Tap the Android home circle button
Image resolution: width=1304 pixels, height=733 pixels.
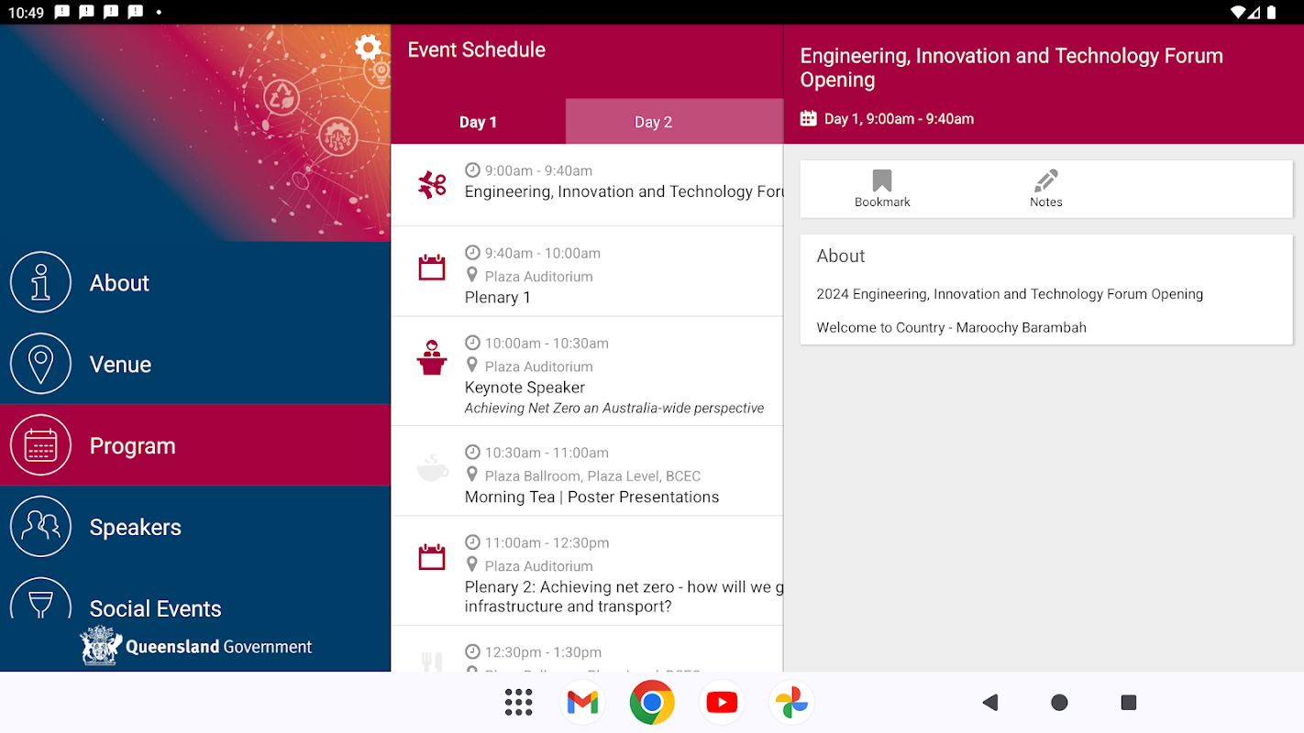[1059, 703]
